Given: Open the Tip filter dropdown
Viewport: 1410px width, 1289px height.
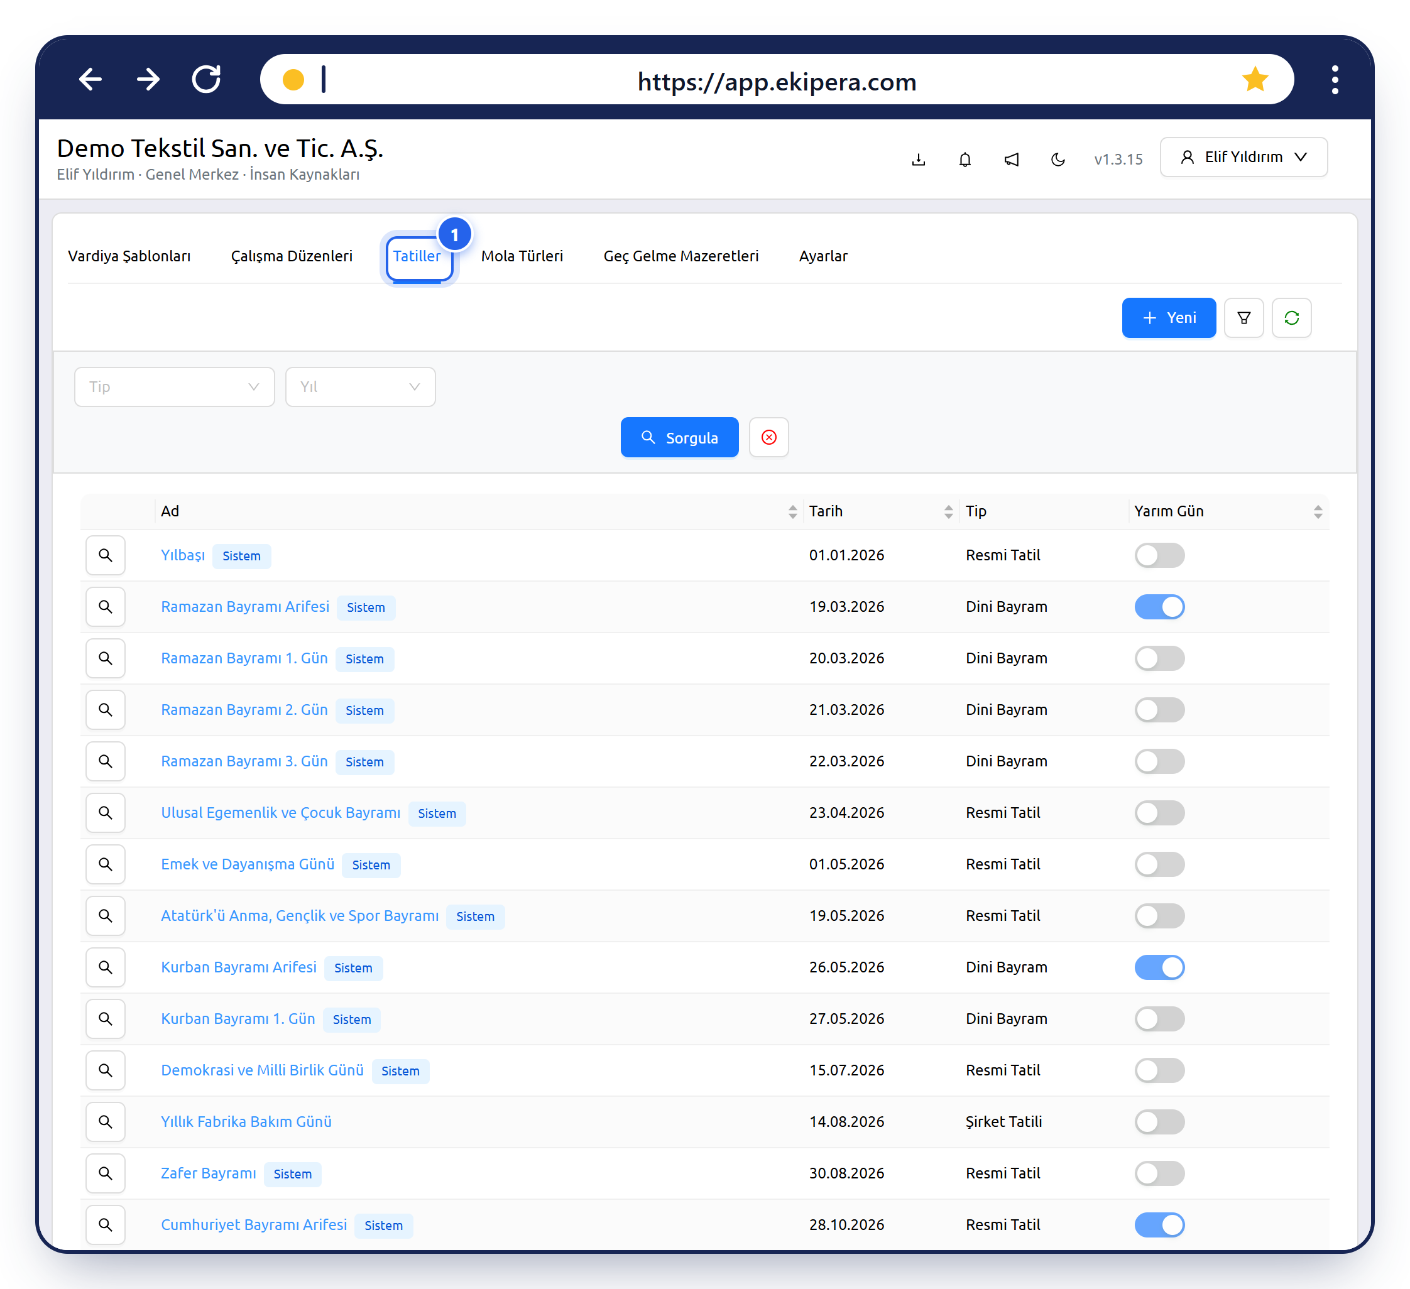Looking at the screenshot, I should click(x=174, y=386).
